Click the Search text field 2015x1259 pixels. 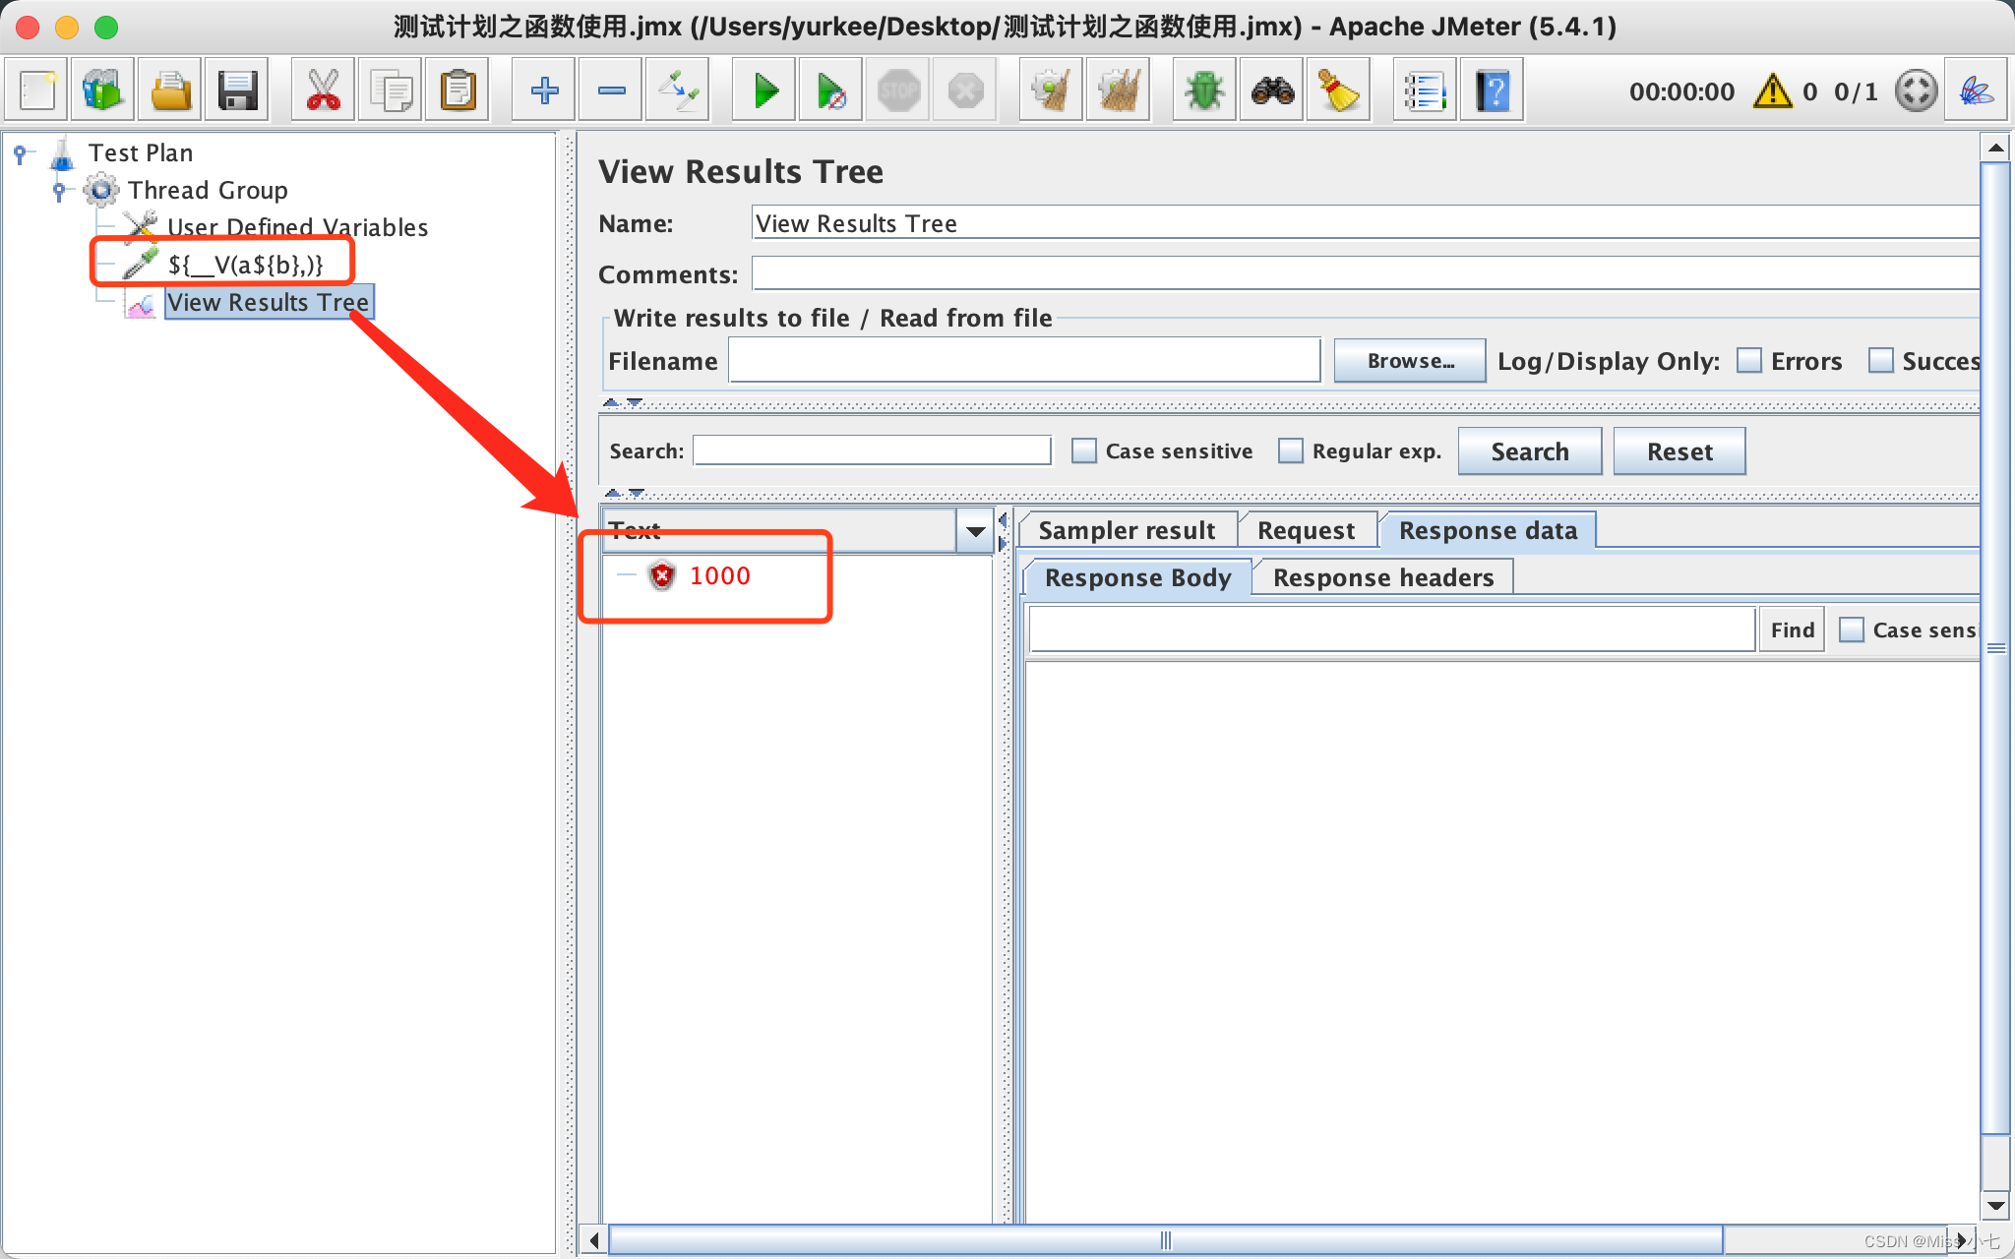(x=873, y=450)
